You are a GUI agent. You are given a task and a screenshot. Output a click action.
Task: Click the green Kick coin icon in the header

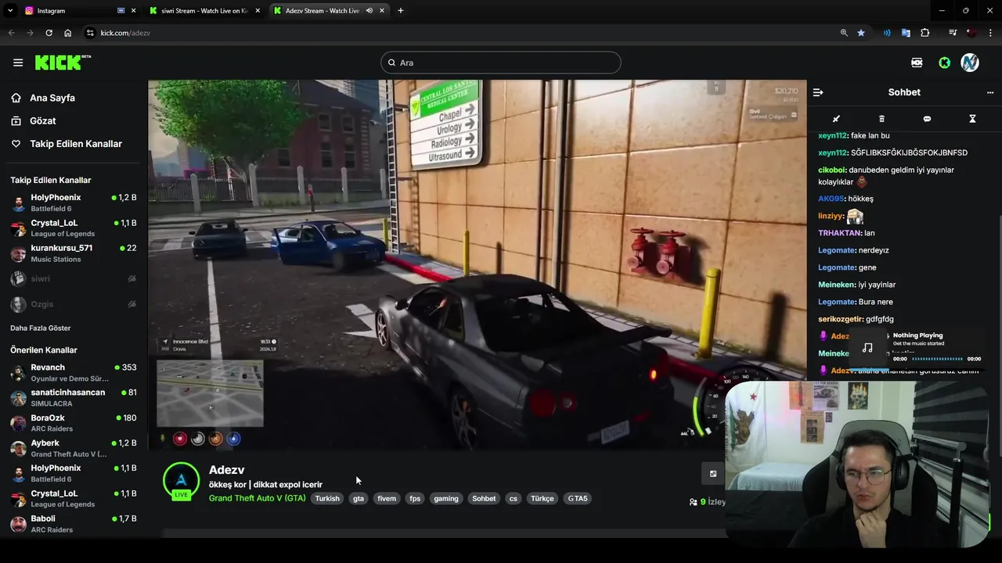(944, 63)
